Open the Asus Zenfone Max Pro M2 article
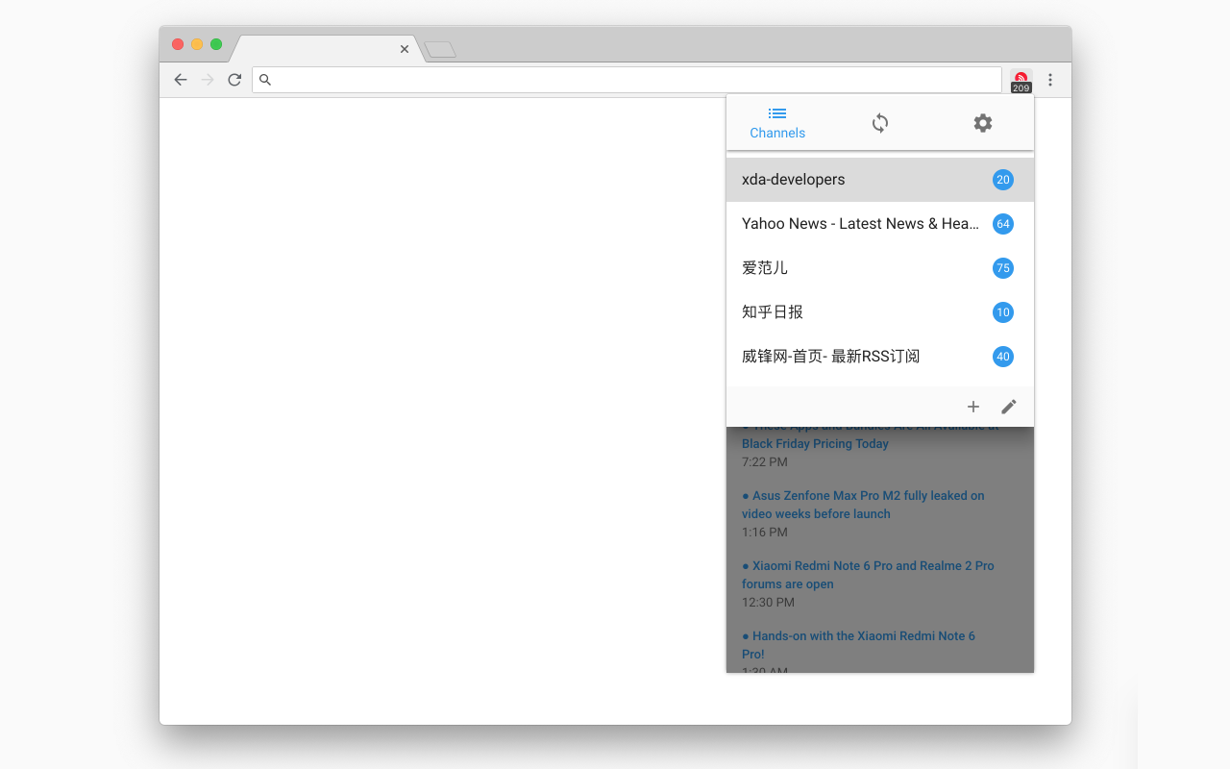1230x769 pixels. [863, 505]
